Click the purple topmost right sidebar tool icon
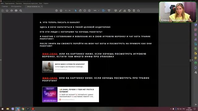 (196, 25)
